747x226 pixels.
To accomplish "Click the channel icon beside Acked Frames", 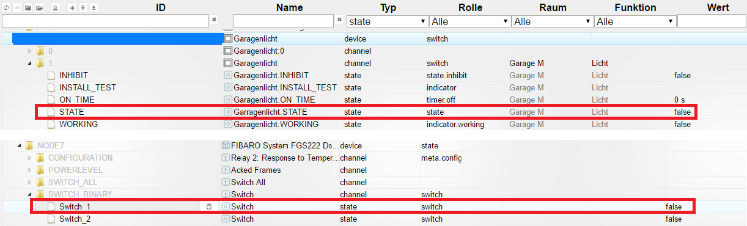I will pos(226,170).
